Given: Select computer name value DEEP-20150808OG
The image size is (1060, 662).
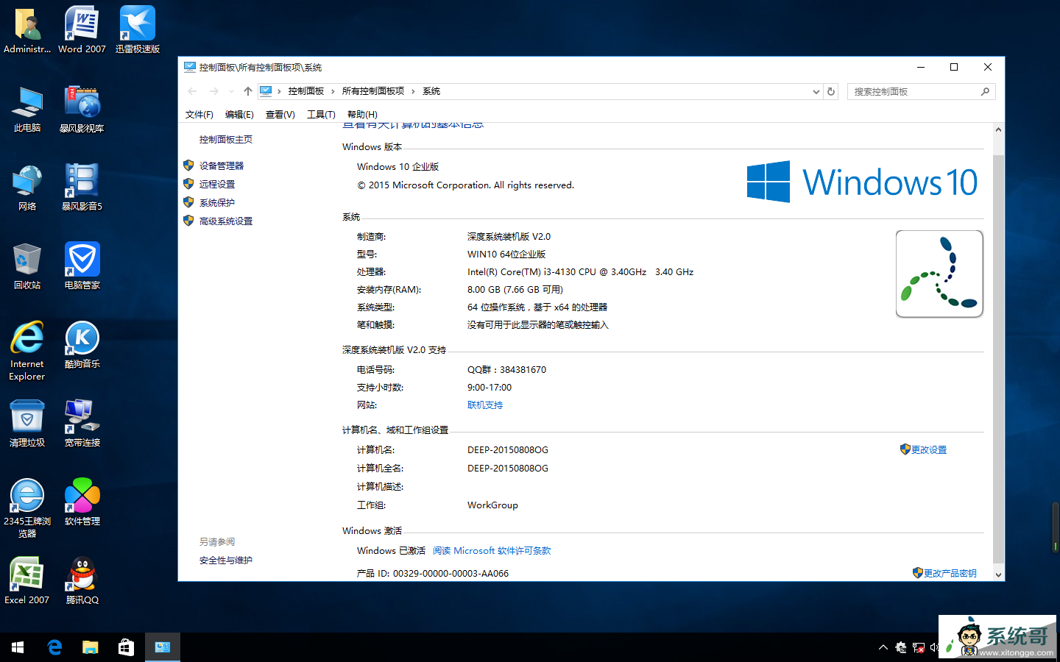Looking at the screenshot, I should pyautogui.click(x=508, y=450).
